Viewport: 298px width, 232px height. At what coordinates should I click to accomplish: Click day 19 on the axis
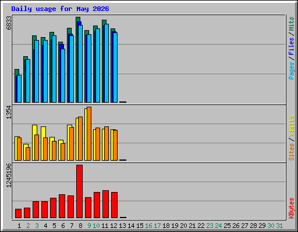coord(175,226)
